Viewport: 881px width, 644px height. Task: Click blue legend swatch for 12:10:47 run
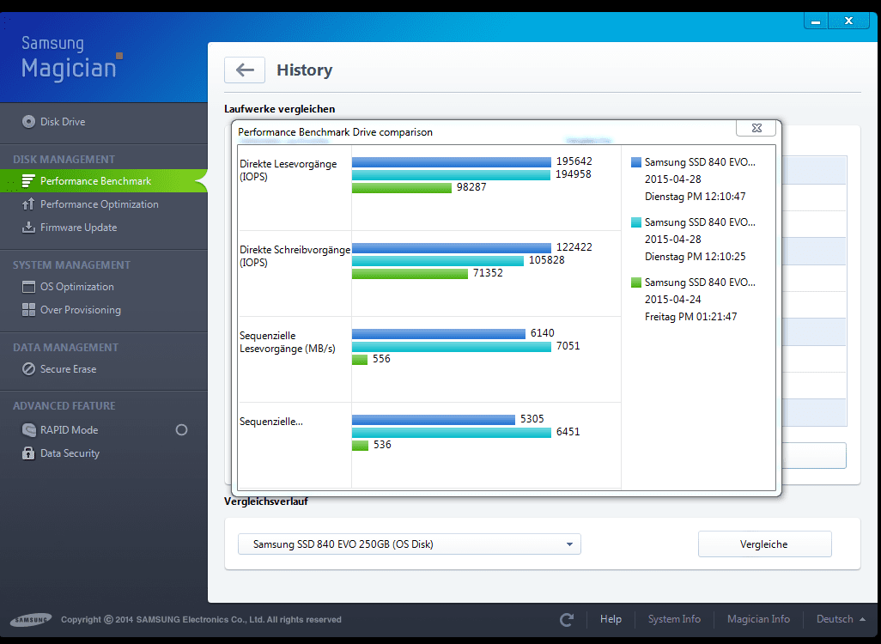tap(636, 161)
